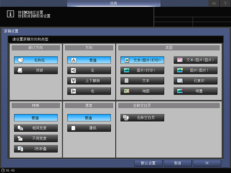This screenshot has height=173, width=231.
Task: Click the 按[OK]确定设置 message text
Action: pos(30,12)
